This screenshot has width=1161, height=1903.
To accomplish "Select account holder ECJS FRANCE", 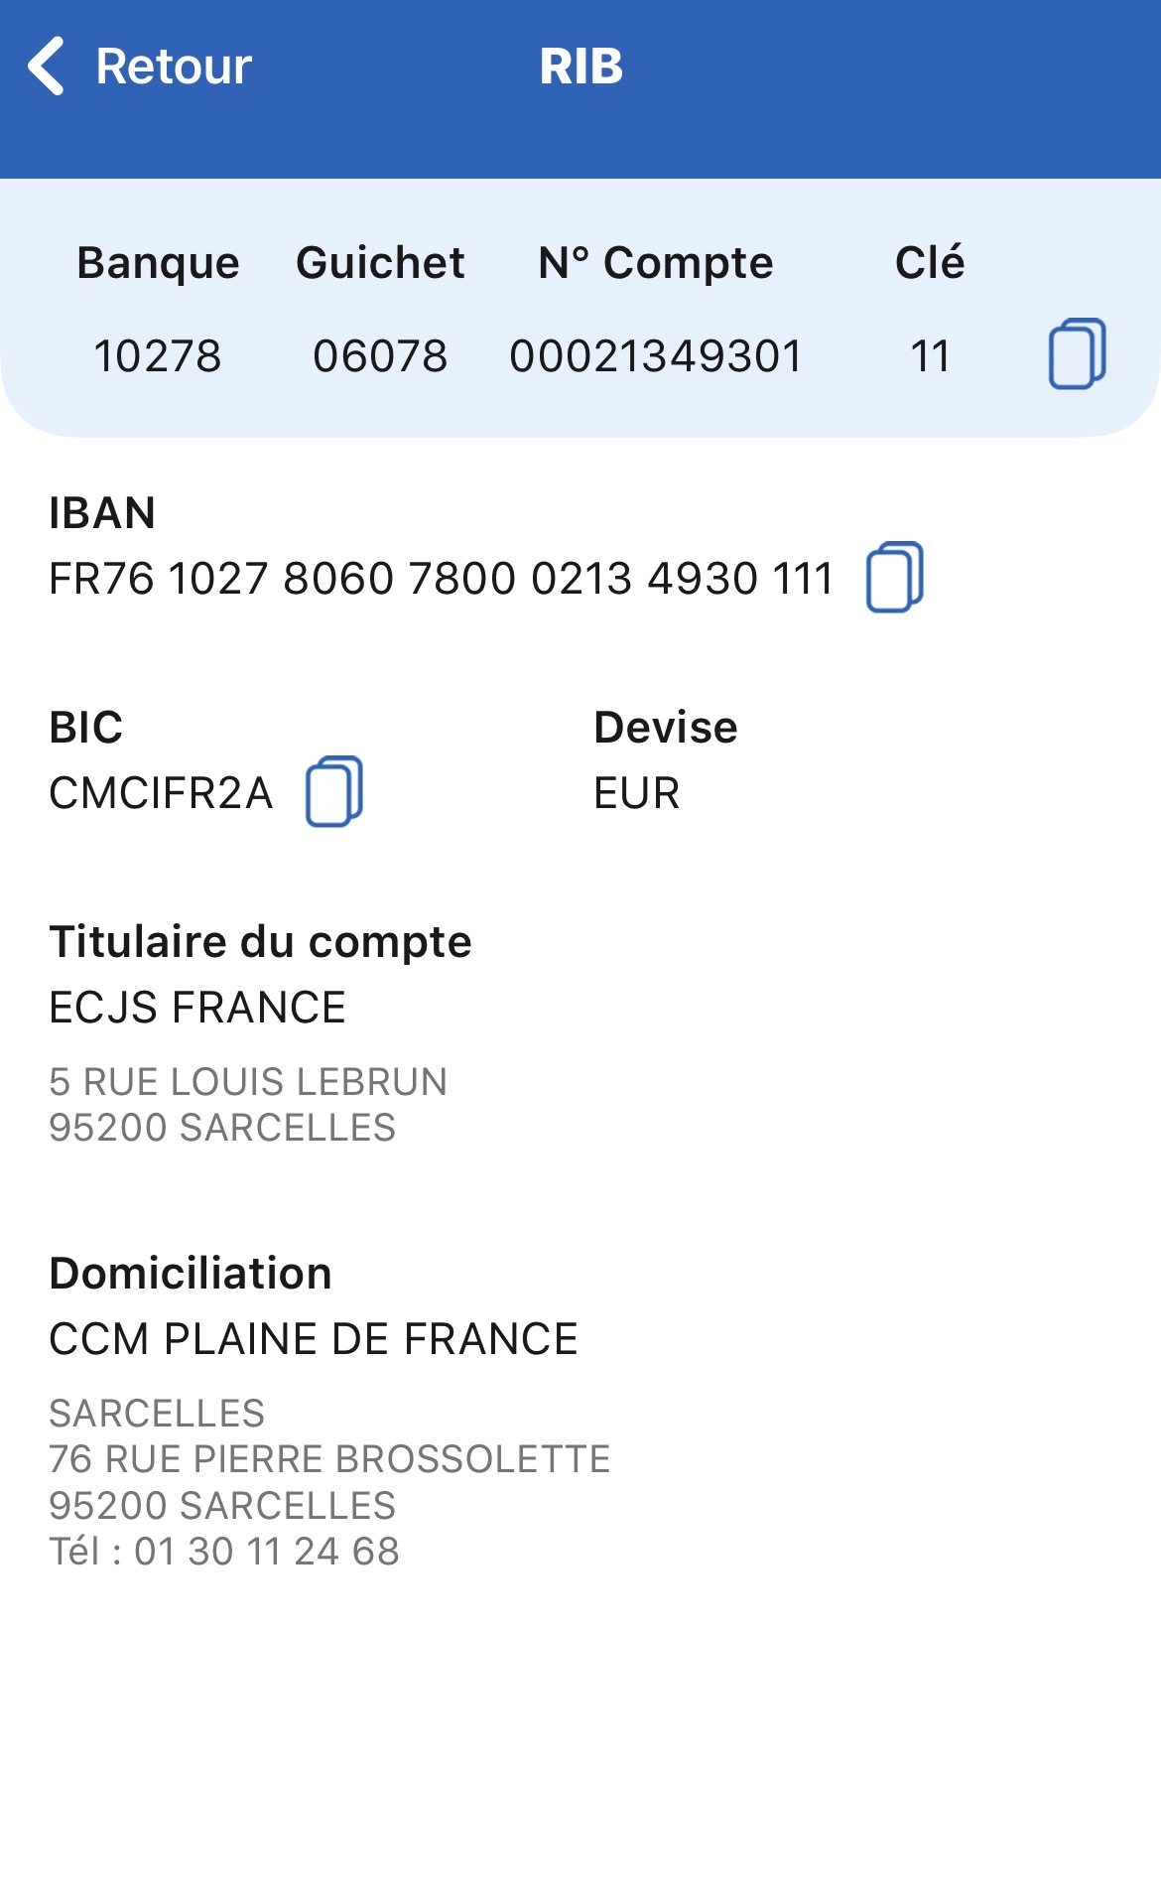I will (197, 1008).
